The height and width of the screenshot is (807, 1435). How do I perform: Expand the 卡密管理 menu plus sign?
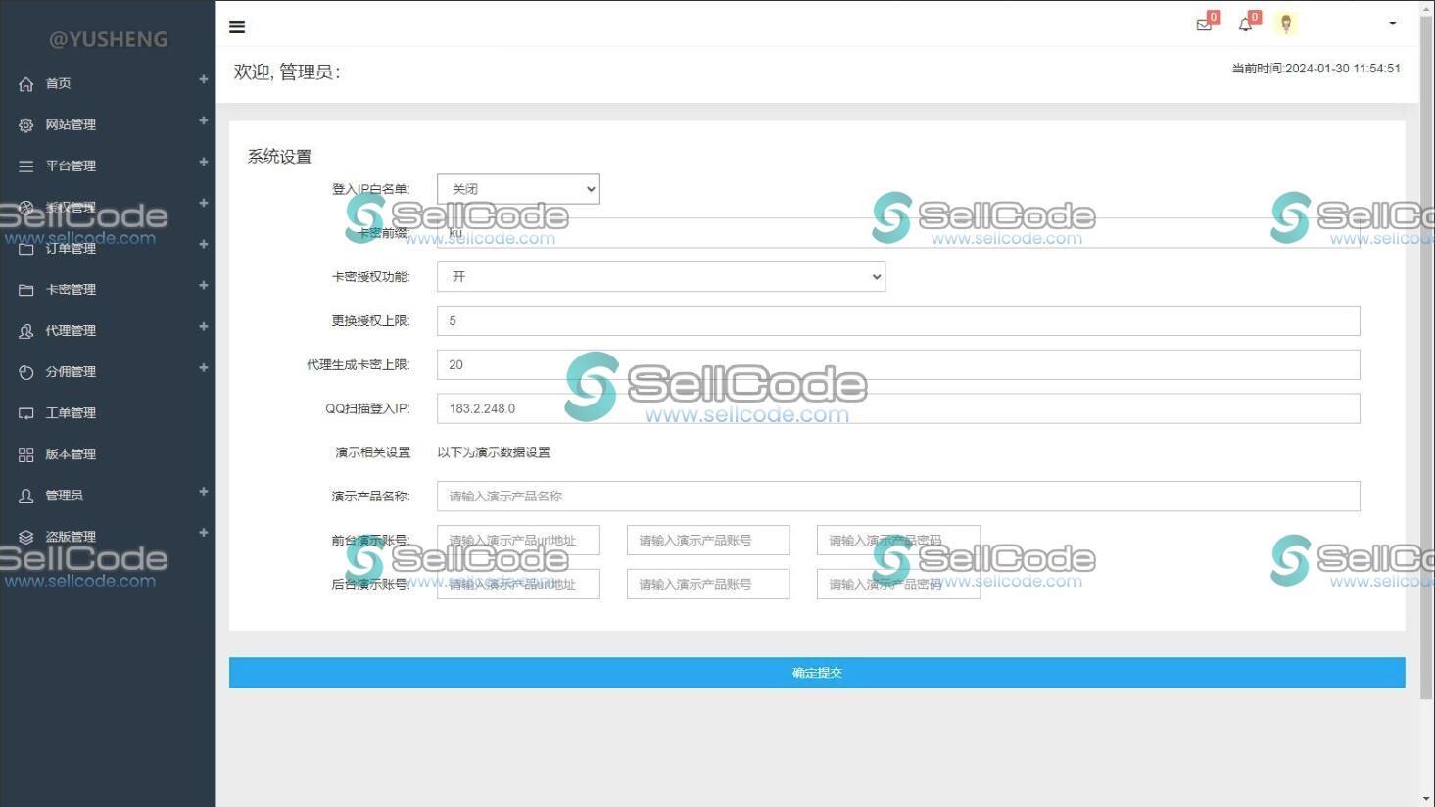203,285
